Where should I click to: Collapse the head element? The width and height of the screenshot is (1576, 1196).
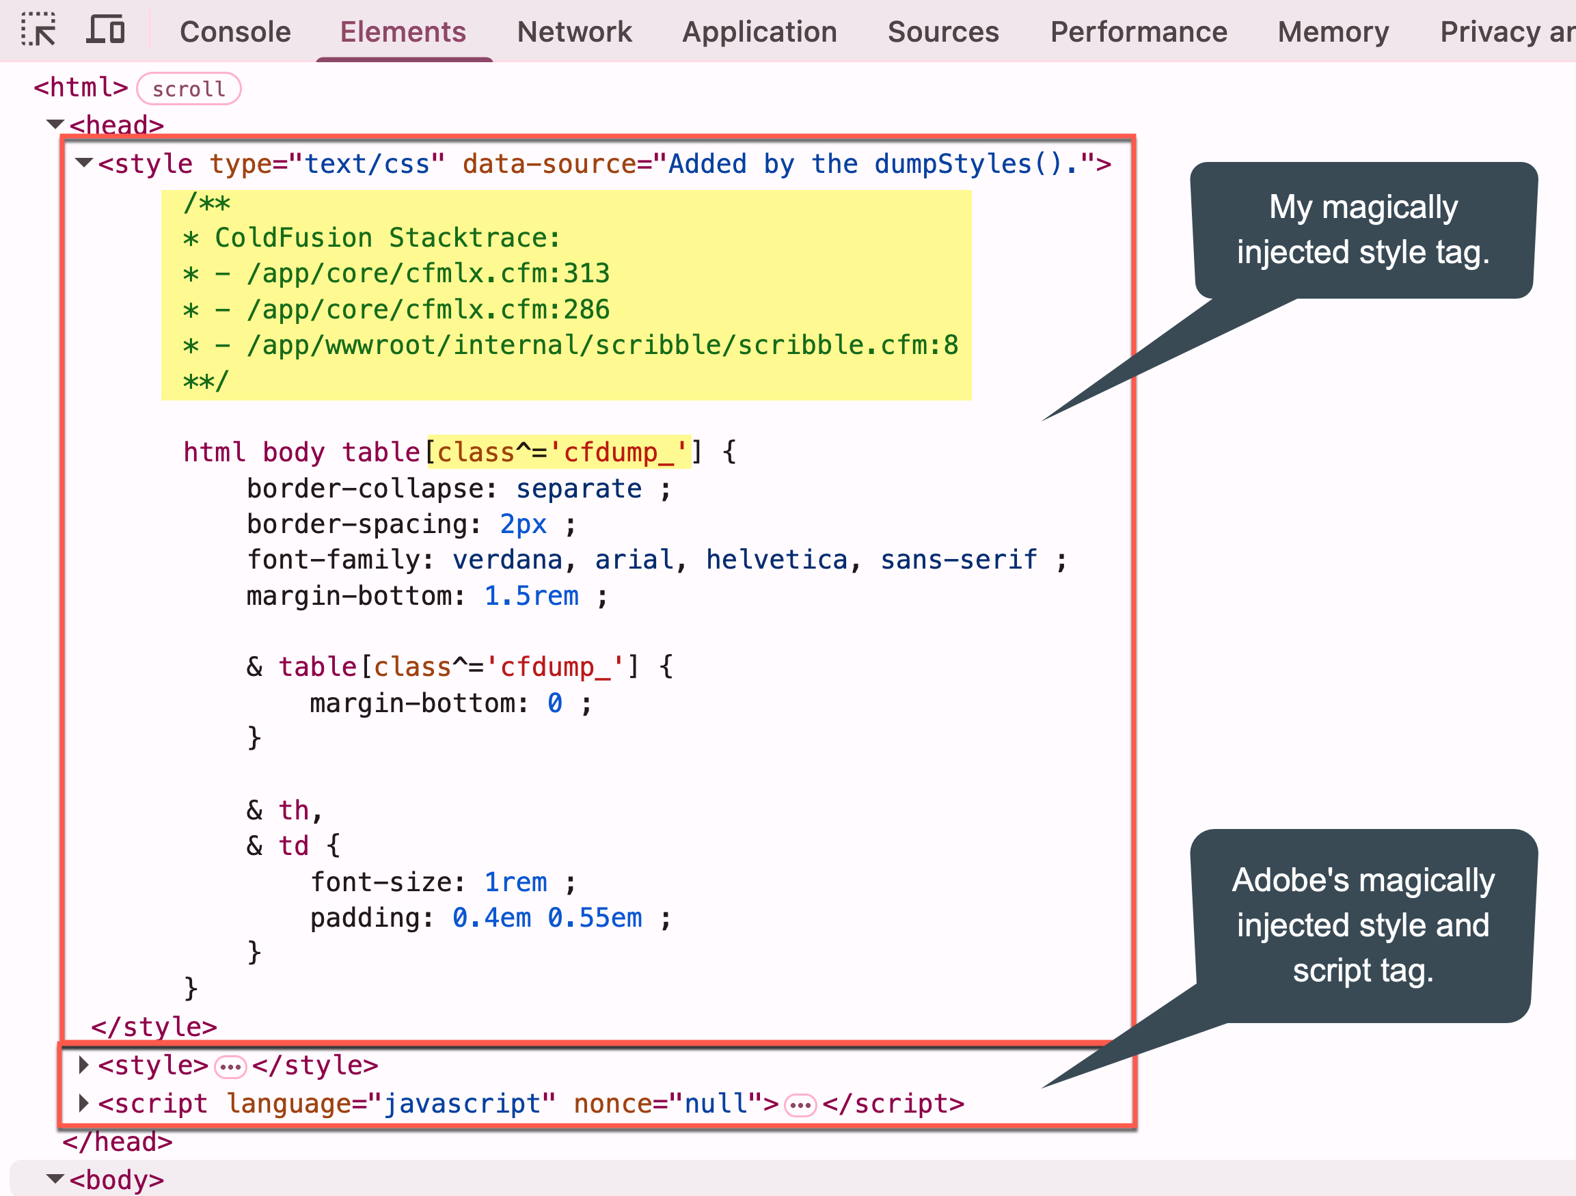56,124
